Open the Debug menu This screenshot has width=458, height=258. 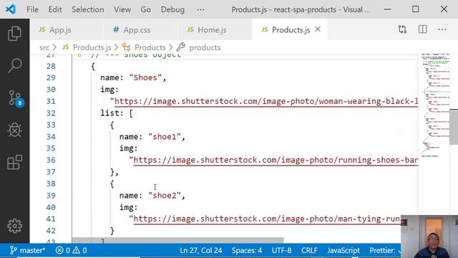point(172,9)
